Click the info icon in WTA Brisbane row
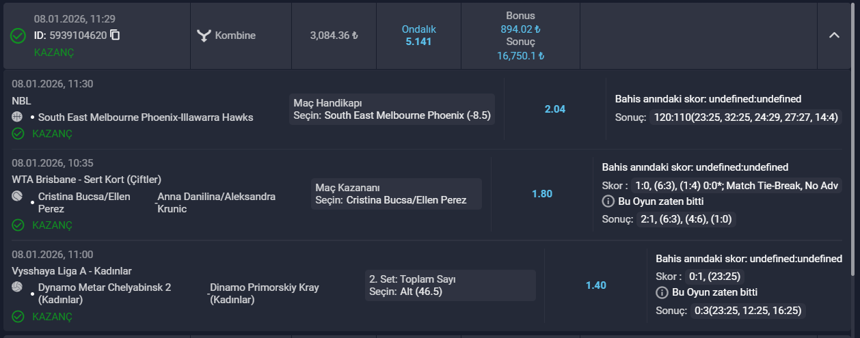Viewport: 860px width, 338px height. pyautogui.click(x=607, y=201)
